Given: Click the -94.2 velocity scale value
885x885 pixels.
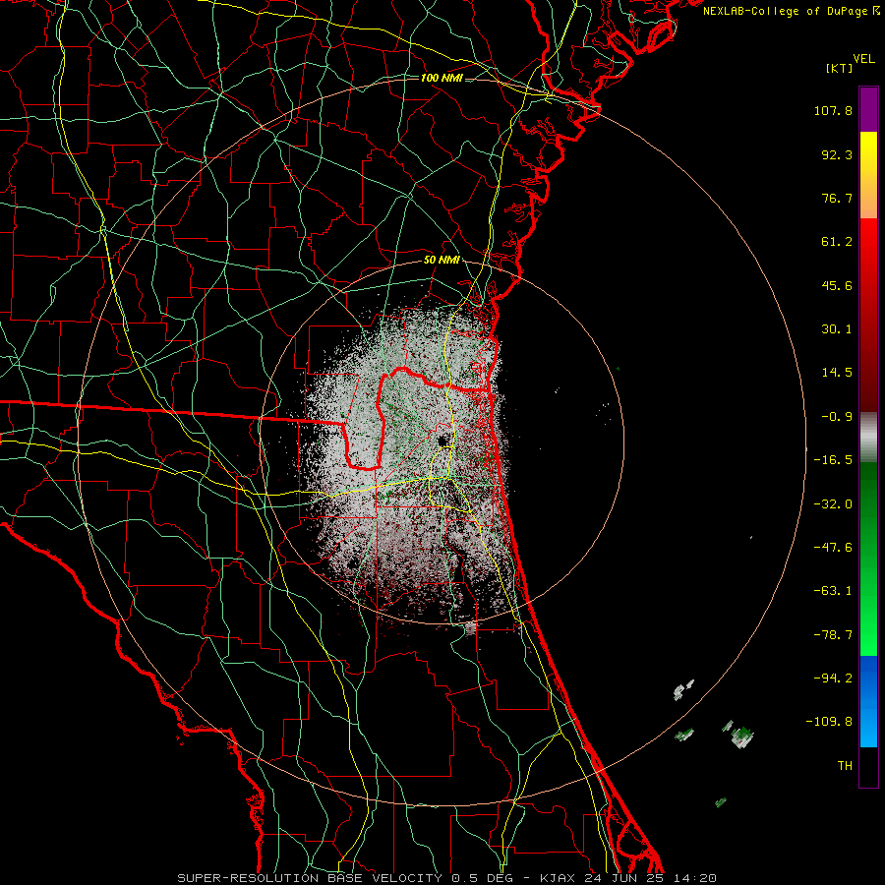Looking at the screenshot, I should point(833,678).
